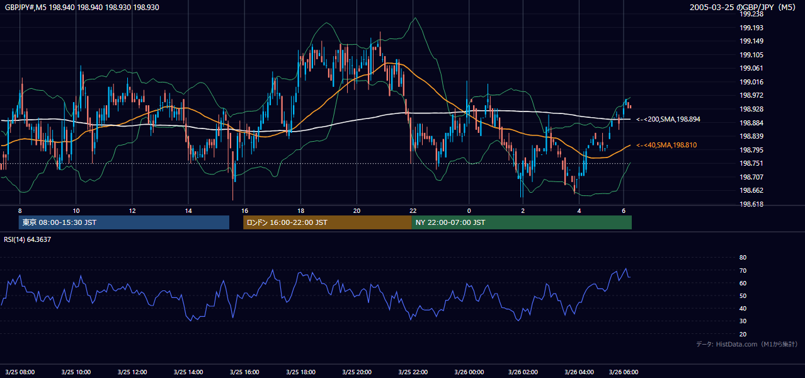
Task: Click price axis label 199.238
Action: tap(751, 14)
